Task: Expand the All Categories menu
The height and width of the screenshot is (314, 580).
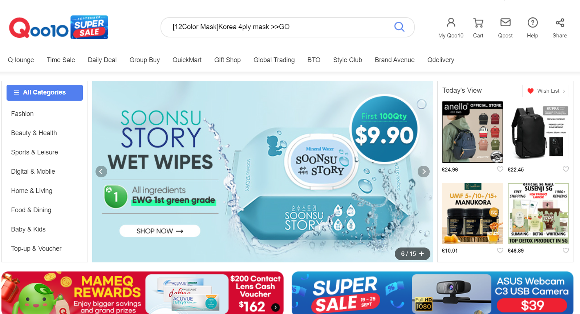Action: (45, 93)
